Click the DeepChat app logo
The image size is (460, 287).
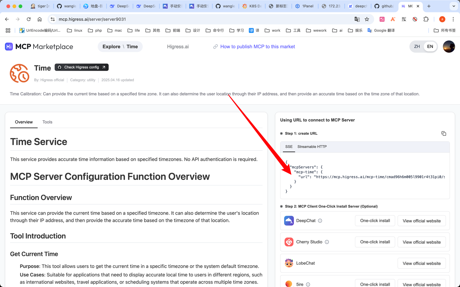coord(289,221)
